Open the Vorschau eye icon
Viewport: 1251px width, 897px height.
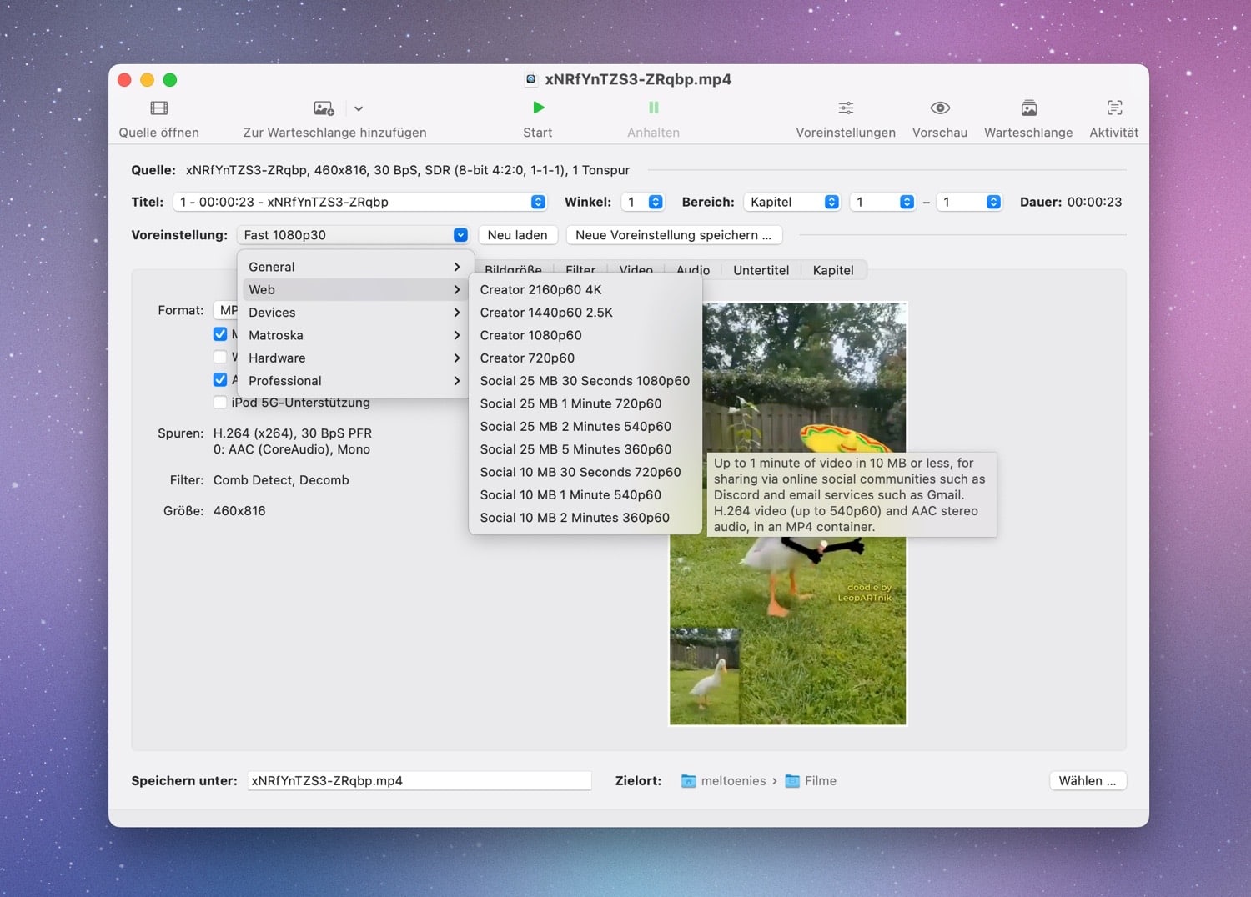pos(939,108)
